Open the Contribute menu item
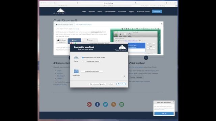Image resolution: width=216 pixels, height=121 pixels. pyautogui.click(x=122, y=11)
